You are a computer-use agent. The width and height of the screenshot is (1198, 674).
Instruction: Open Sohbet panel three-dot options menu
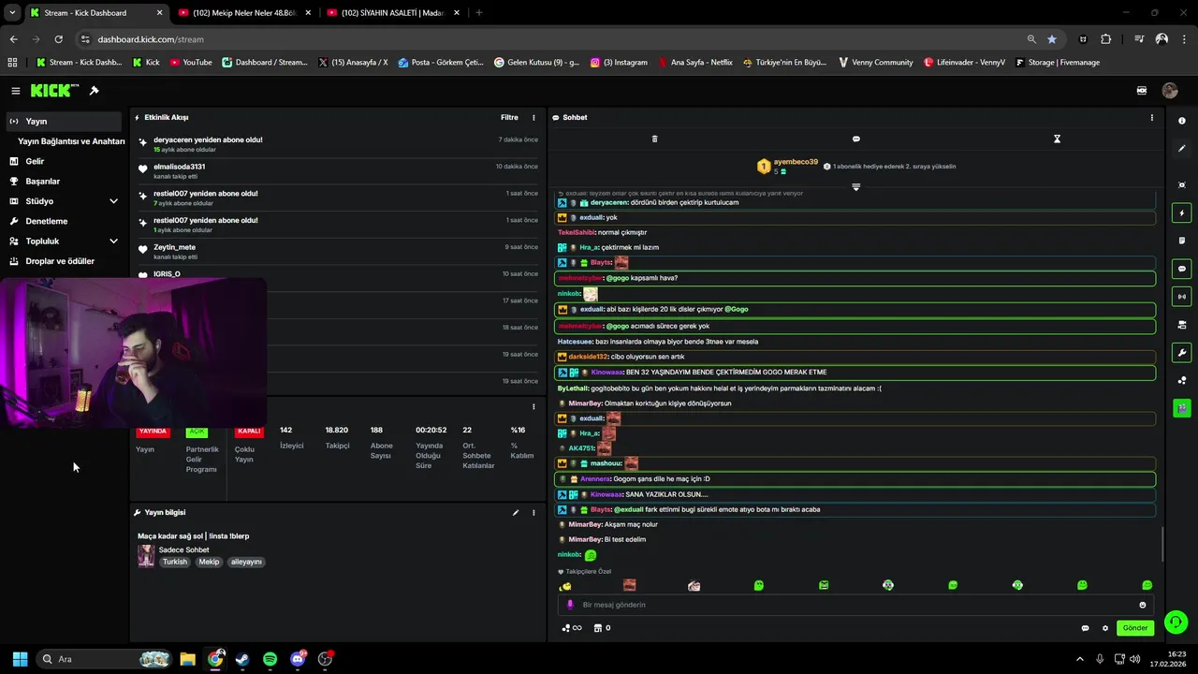pyautogui.click(x=1152, y=118)
